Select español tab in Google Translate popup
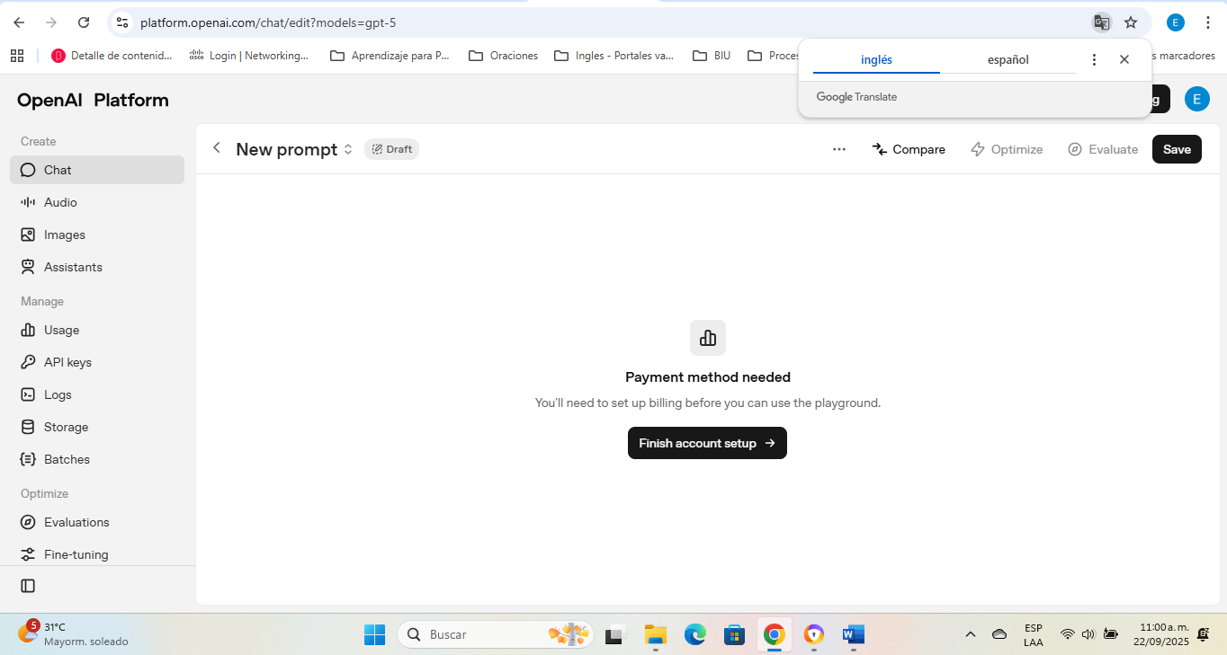The height and width of the screenshot is (655, 1227). click(x=1008, y=59)
